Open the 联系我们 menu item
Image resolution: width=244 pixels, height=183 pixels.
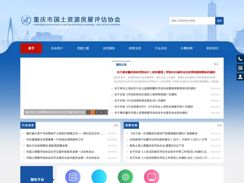[213, 48]
